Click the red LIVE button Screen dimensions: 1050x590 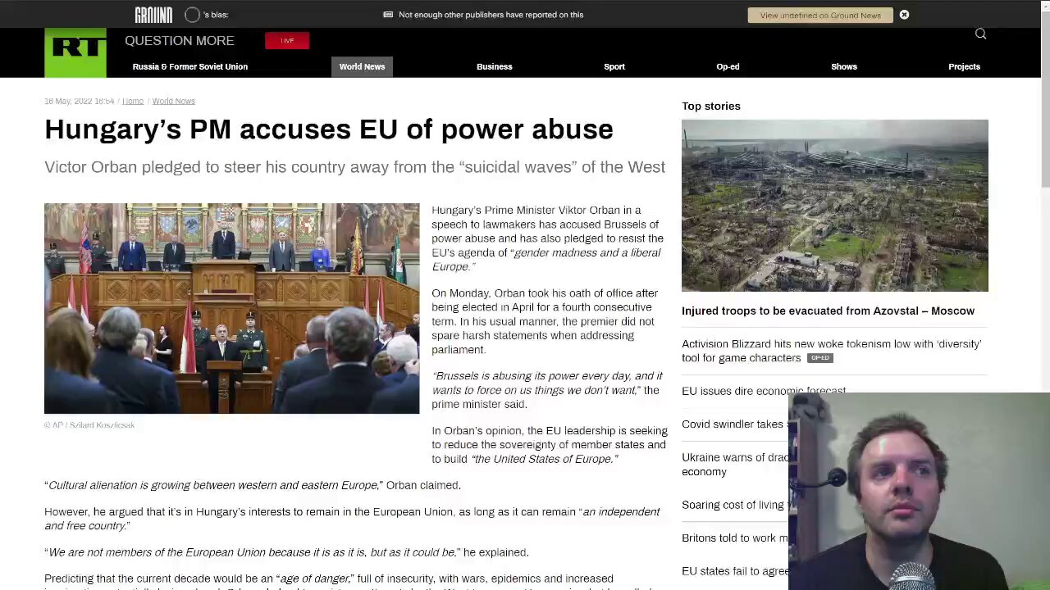coord(287,40)
